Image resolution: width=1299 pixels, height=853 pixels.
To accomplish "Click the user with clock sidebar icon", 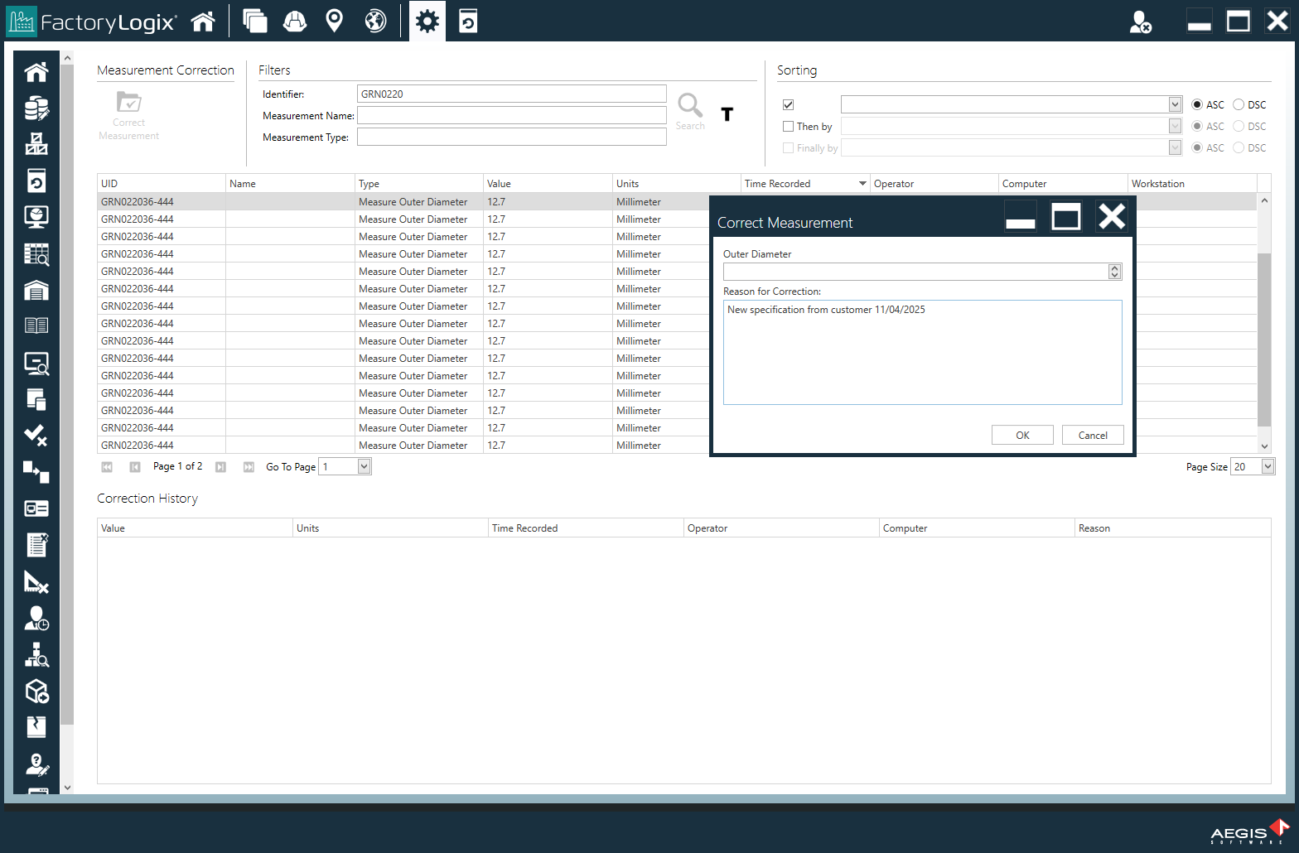I will pos(36,618).
